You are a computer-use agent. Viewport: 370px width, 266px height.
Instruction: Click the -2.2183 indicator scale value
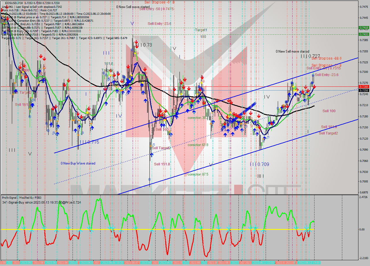click(363, 258)
